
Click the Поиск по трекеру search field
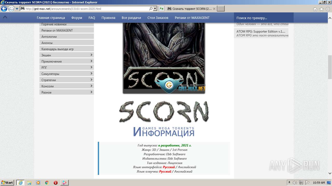(x=264, y=18)
